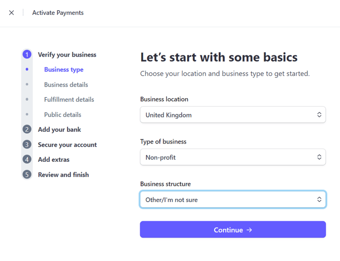The width and height of the screenshot is (340, 261).
Task: Close the Activate Payments dialog
Action: [11, 13]
